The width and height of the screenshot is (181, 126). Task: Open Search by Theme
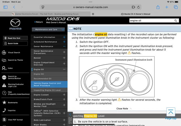(12, 60)
